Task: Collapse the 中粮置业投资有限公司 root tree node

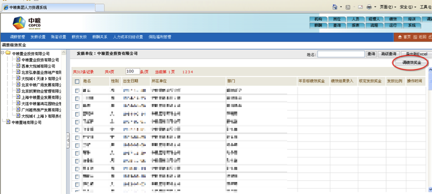Action: point(3,53)
